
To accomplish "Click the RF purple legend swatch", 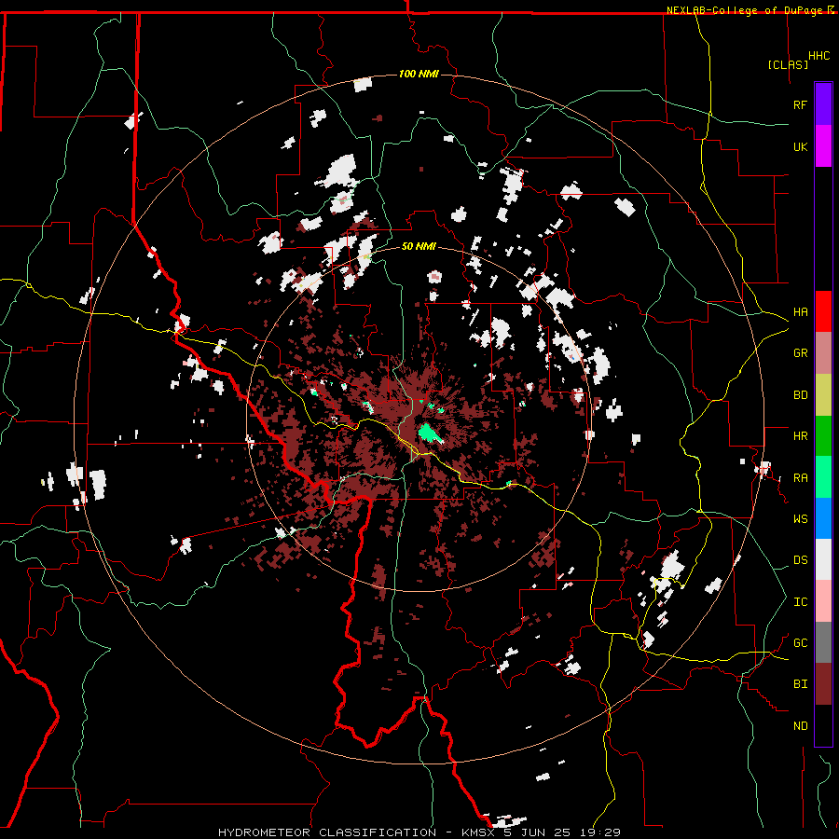I will click(823, 104).
